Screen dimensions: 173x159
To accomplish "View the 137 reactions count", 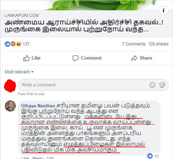I will pyautogui.click(x=26, y=44).
